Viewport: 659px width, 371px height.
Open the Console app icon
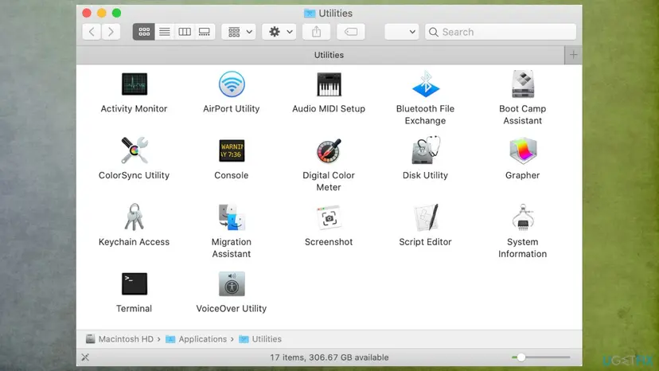click(232, 150)
